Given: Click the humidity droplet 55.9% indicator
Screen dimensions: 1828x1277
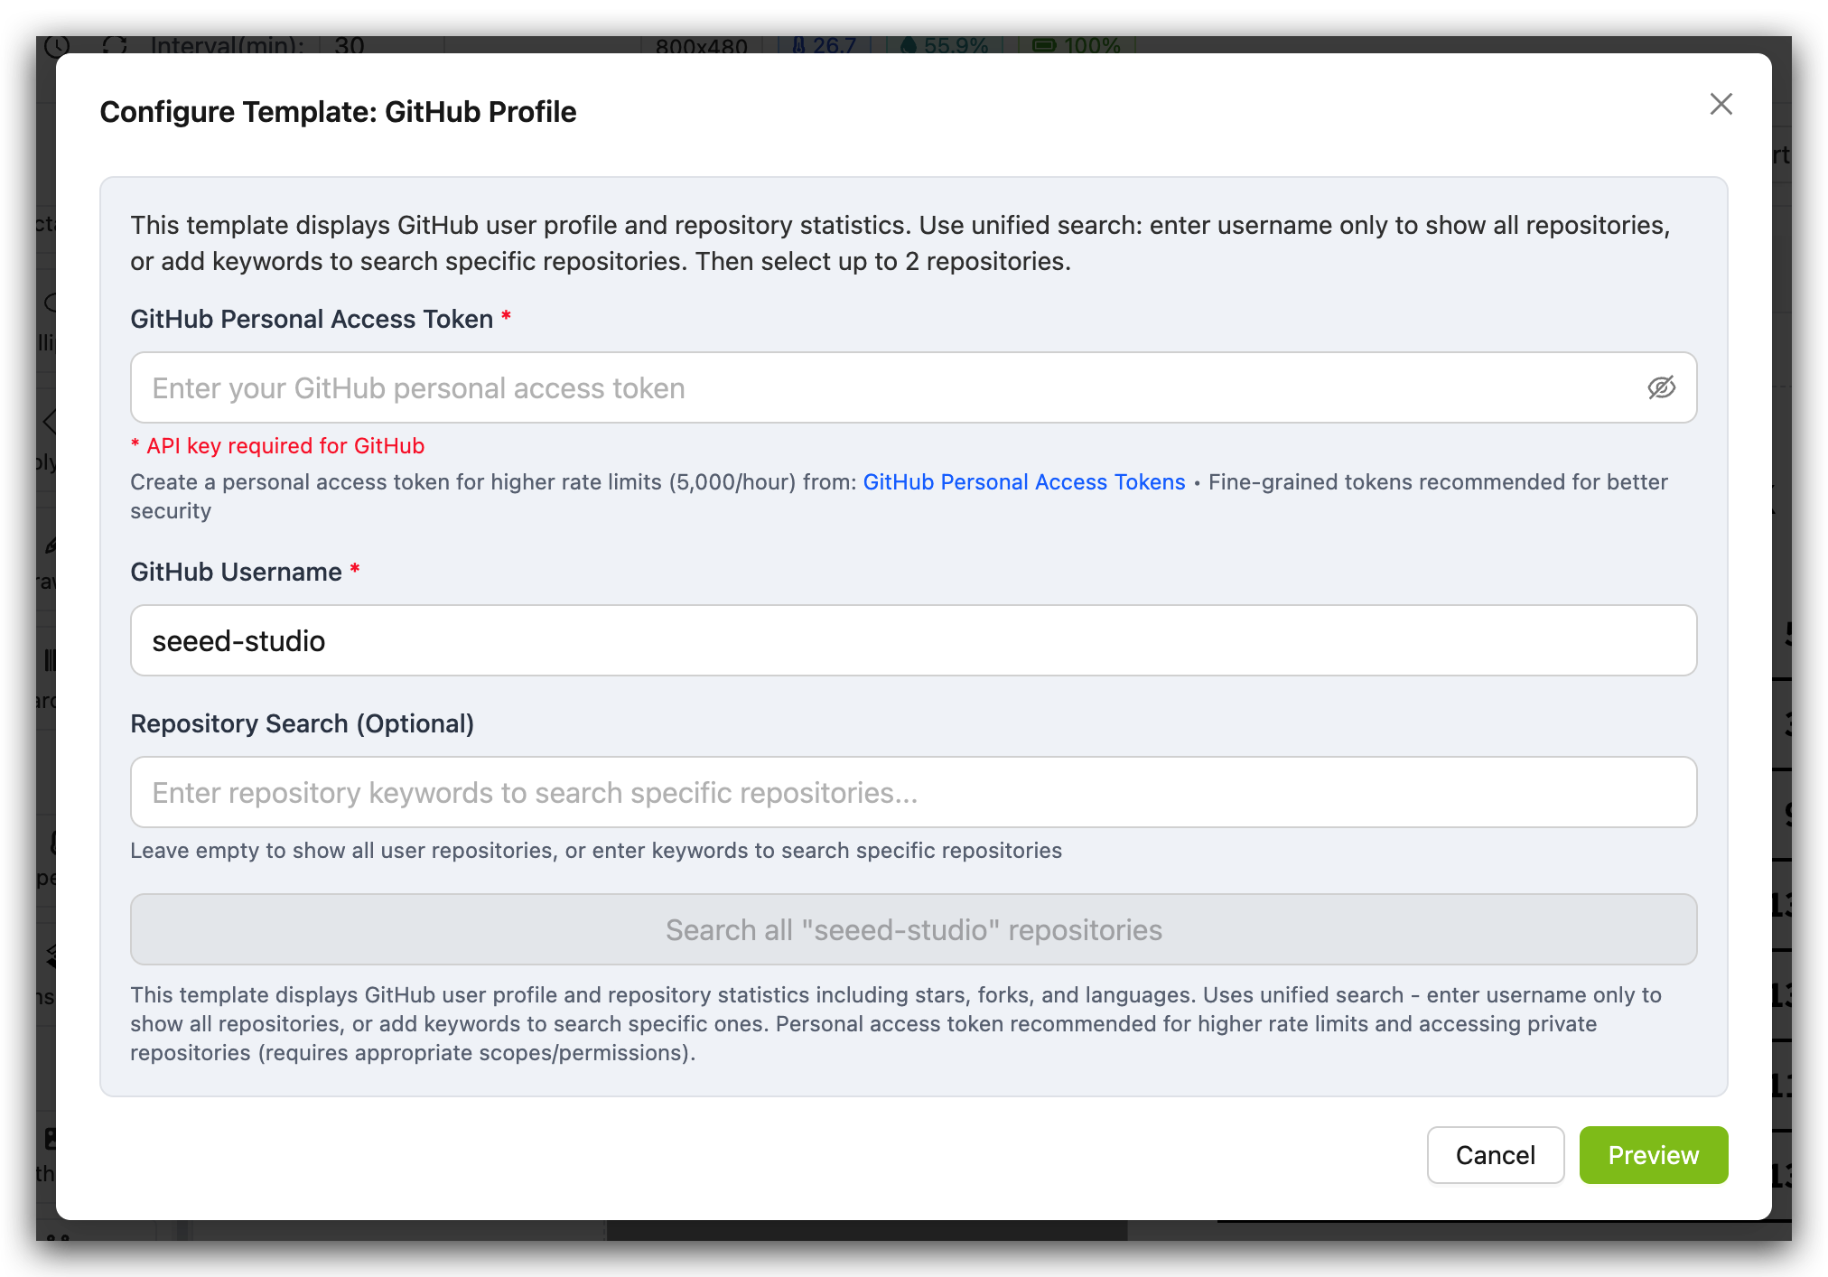Looking at the screenshot, I should [x=945, y=45].
